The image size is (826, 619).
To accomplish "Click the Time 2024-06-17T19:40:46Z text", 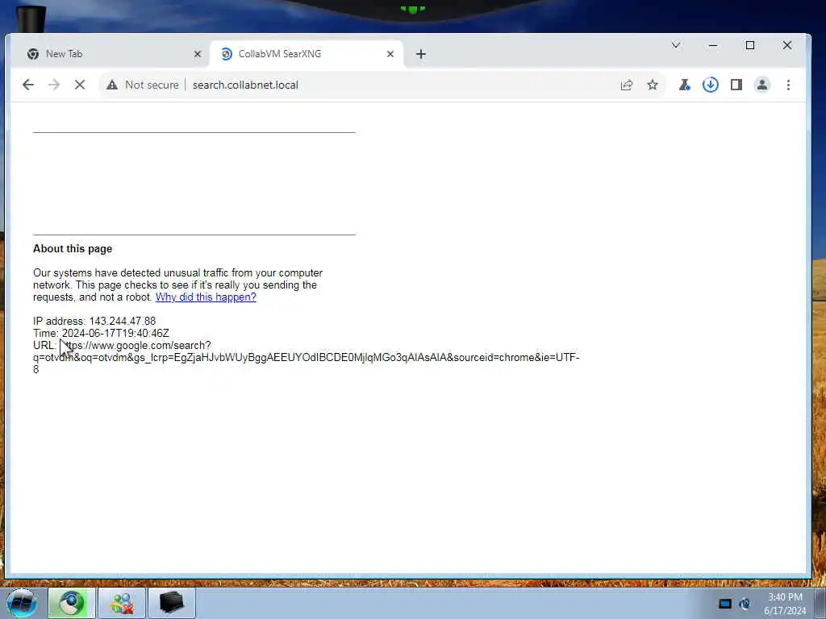I will tap(101, 333).
